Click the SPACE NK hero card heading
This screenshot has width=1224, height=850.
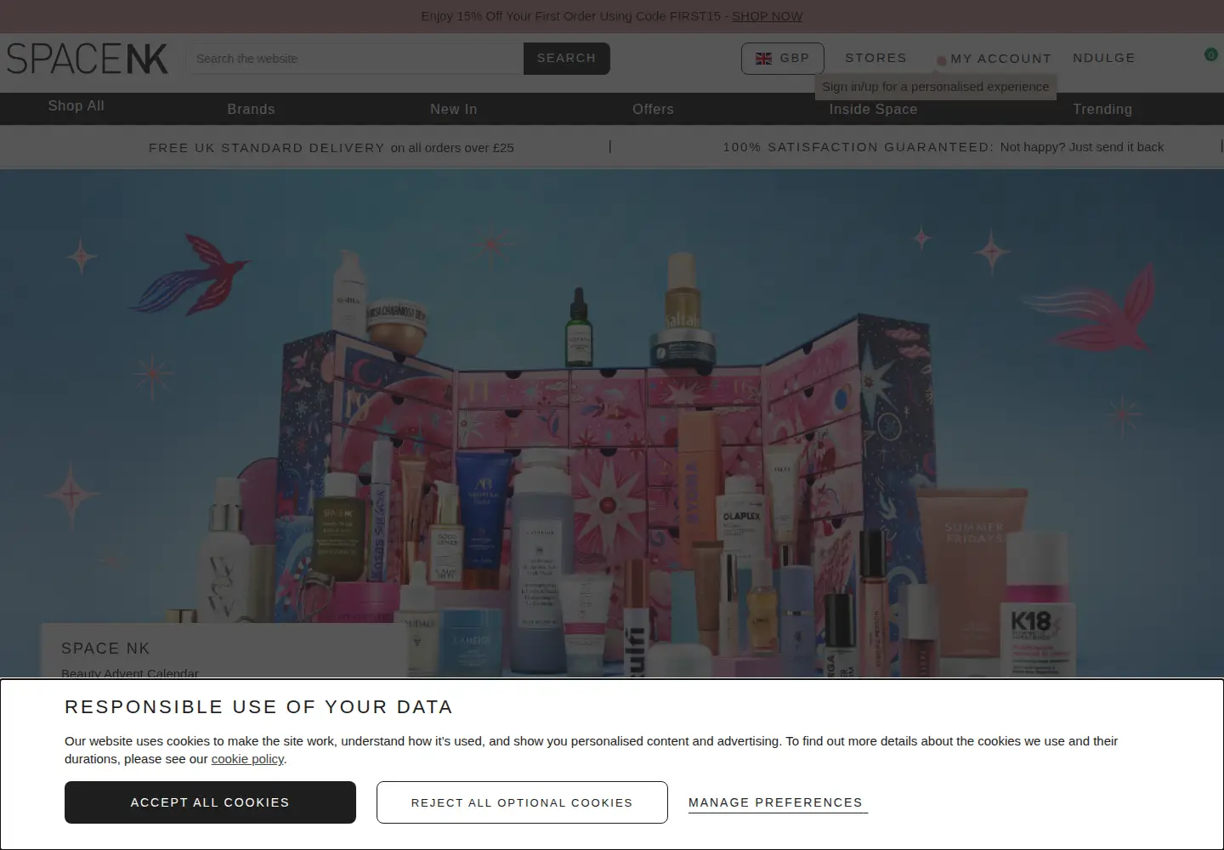point(105,649)
